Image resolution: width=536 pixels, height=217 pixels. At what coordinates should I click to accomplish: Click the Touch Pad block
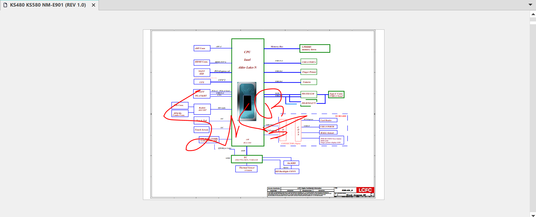click(202, 120)
